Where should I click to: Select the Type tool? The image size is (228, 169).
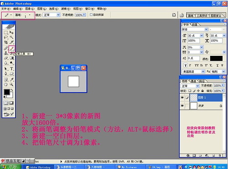(11, 69)
